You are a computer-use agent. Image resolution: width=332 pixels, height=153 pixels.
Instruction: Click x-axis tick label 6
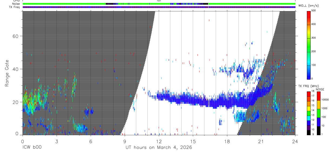pyautogui.click(x=91, y=141)
